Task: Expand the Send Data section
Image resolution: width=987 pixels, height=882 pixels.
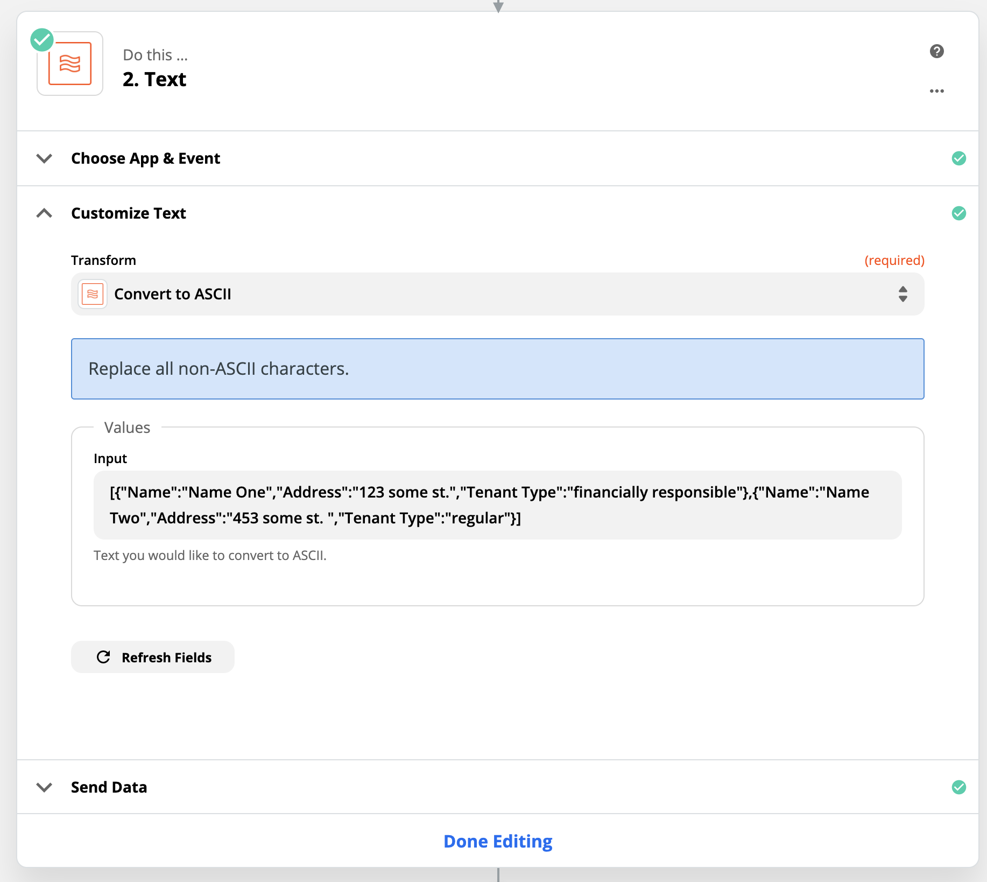Action: (x=44, y=787)
